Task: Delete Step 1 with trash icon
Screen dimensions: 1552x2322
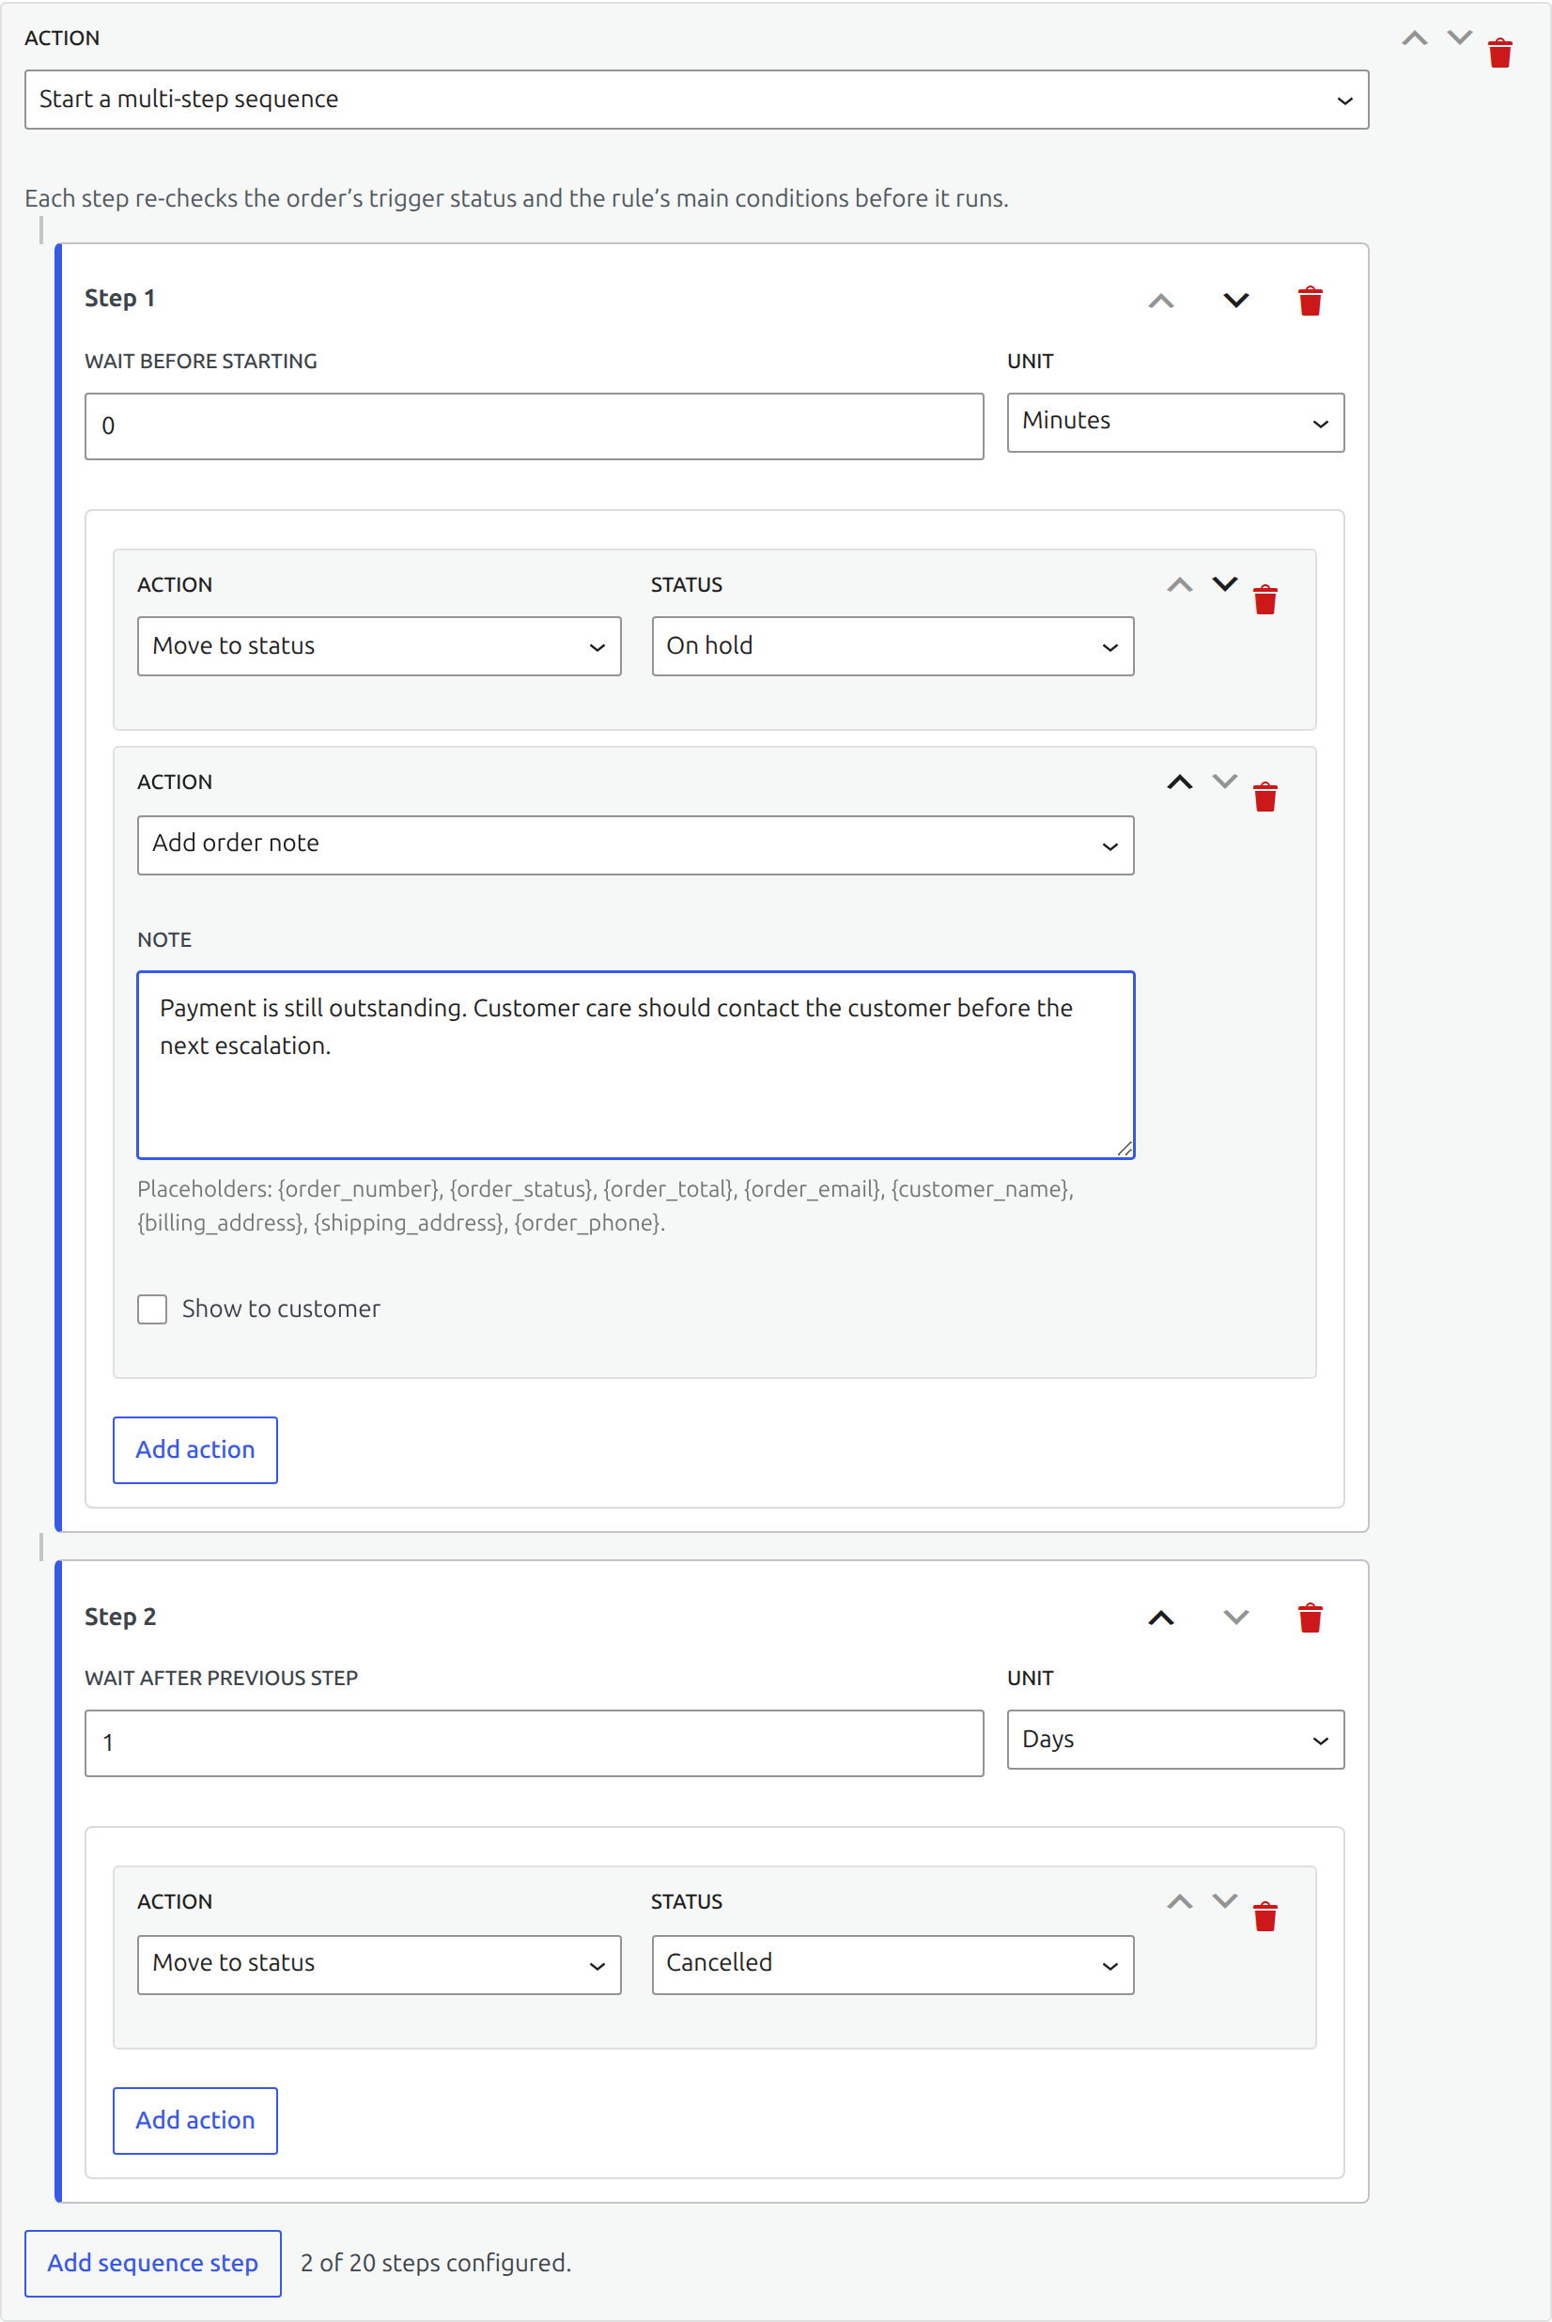Action: [x=1311, y=301]
